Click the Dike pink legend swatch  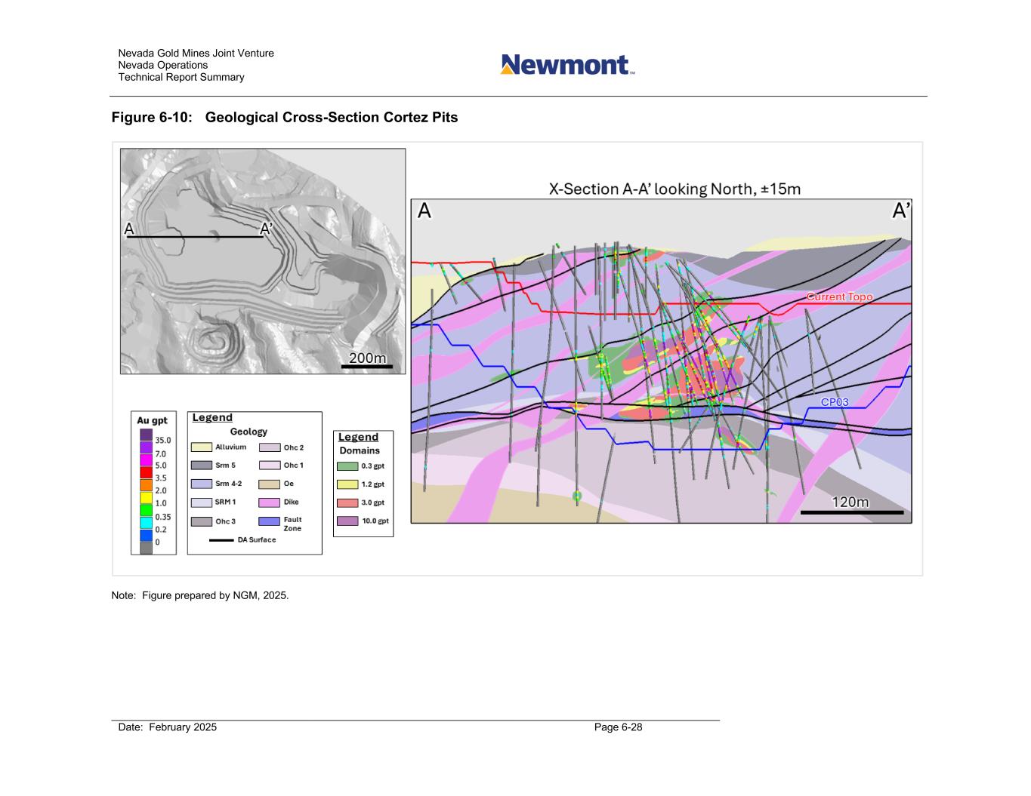click(269, 502)
